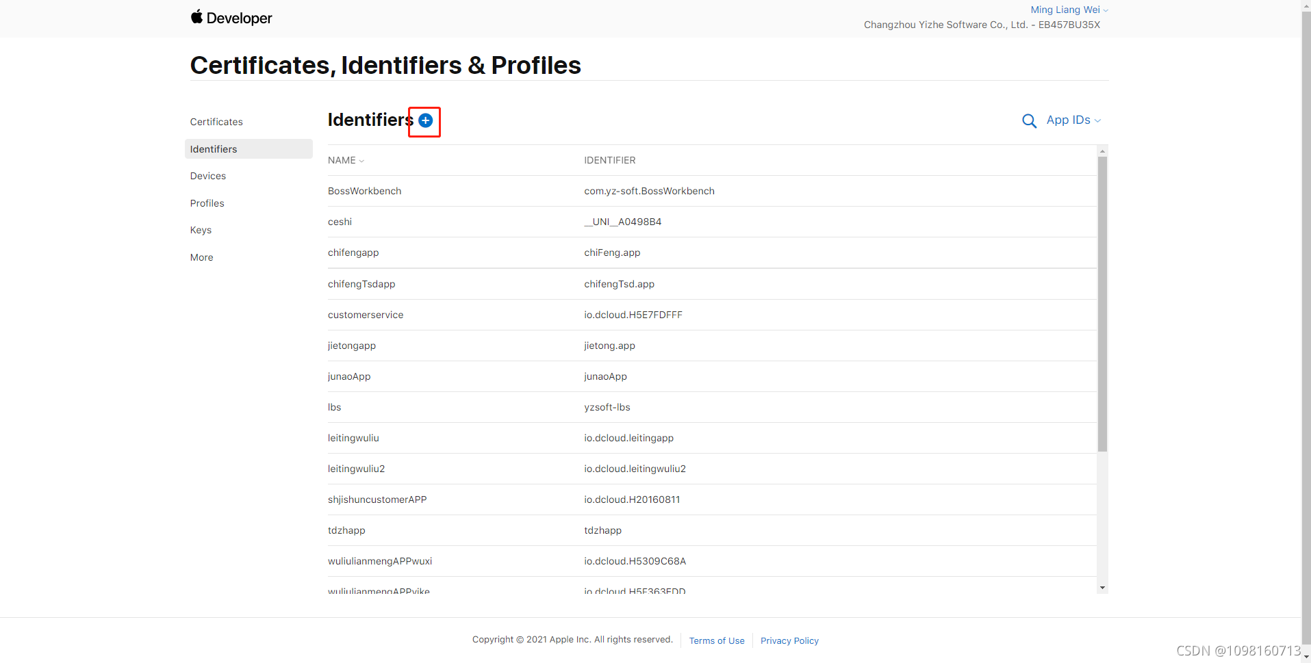Click the jietong.app identifier text
This screenshot has width=1311, height=663.
coord(609,346)
